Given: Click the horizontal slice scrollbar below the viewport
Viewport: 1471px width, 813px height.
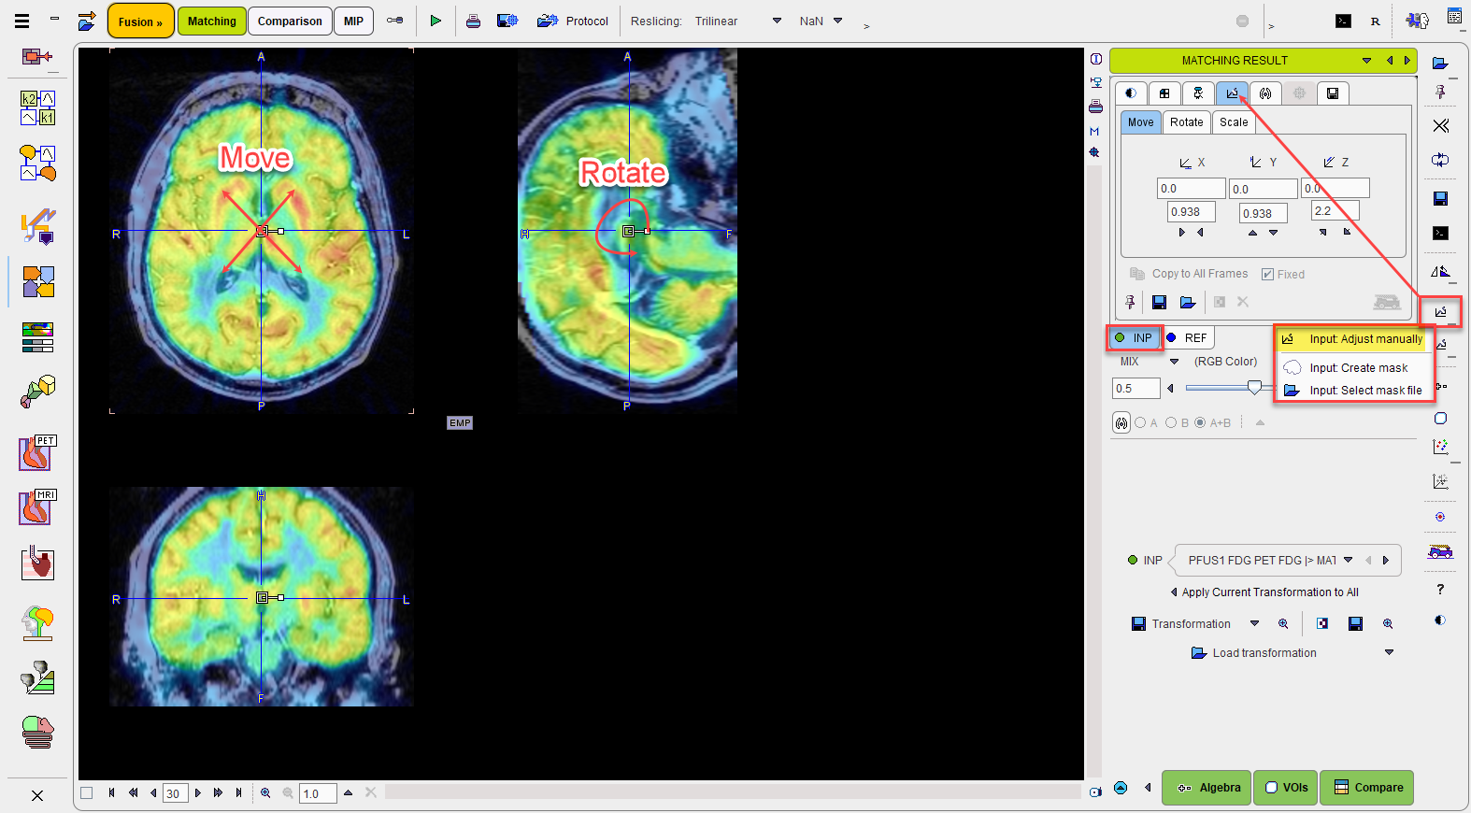Looking at the screenshot, I should pyautogui.click(x=733, y=792).
